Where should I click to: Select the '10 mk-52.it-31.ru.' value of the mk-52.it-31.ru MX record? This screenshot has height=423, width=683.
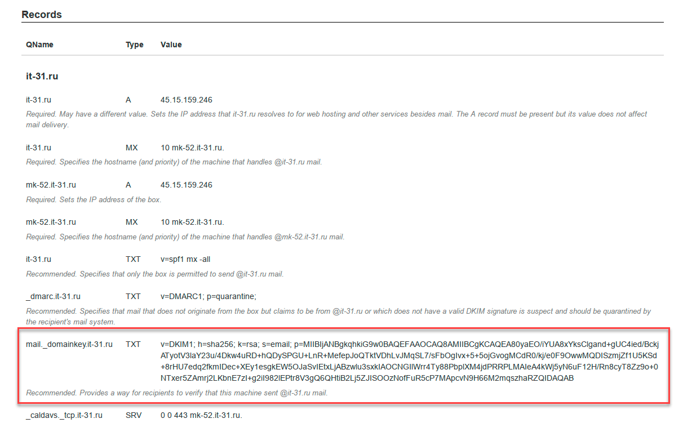tap(192, 222)
